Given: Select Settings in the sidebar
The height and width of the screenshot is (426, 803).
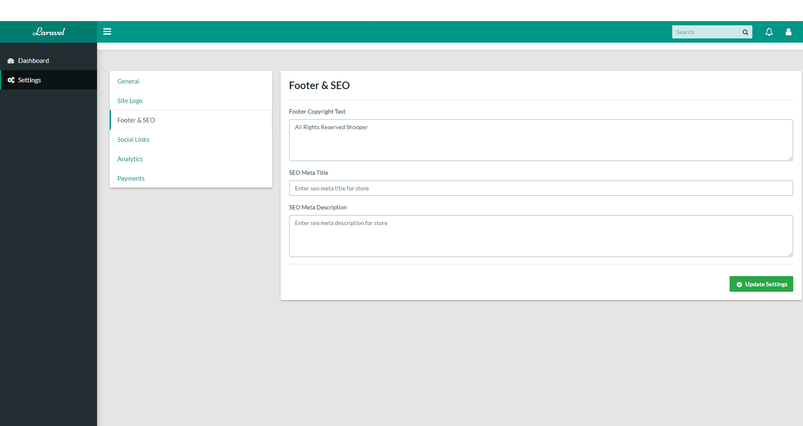Looking at the screenshot, I should pyautogui.click(x=30, y=80).
